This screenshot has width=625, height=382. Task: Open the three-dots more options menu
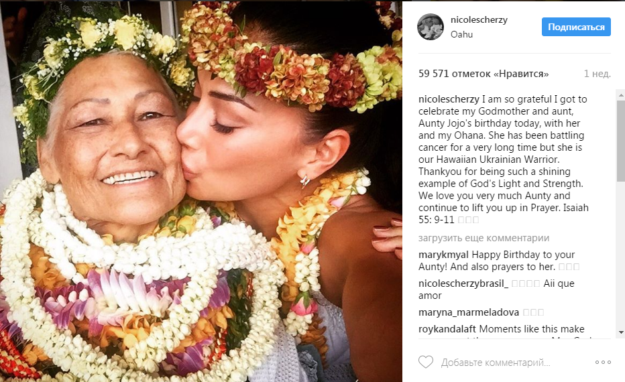coord(603,363)
